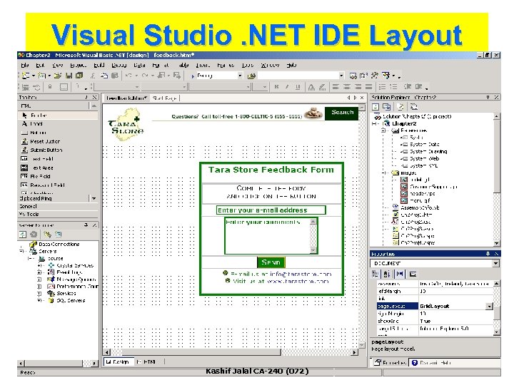
Task: Switch to the Start Page tab
Action: pos(165,98)
